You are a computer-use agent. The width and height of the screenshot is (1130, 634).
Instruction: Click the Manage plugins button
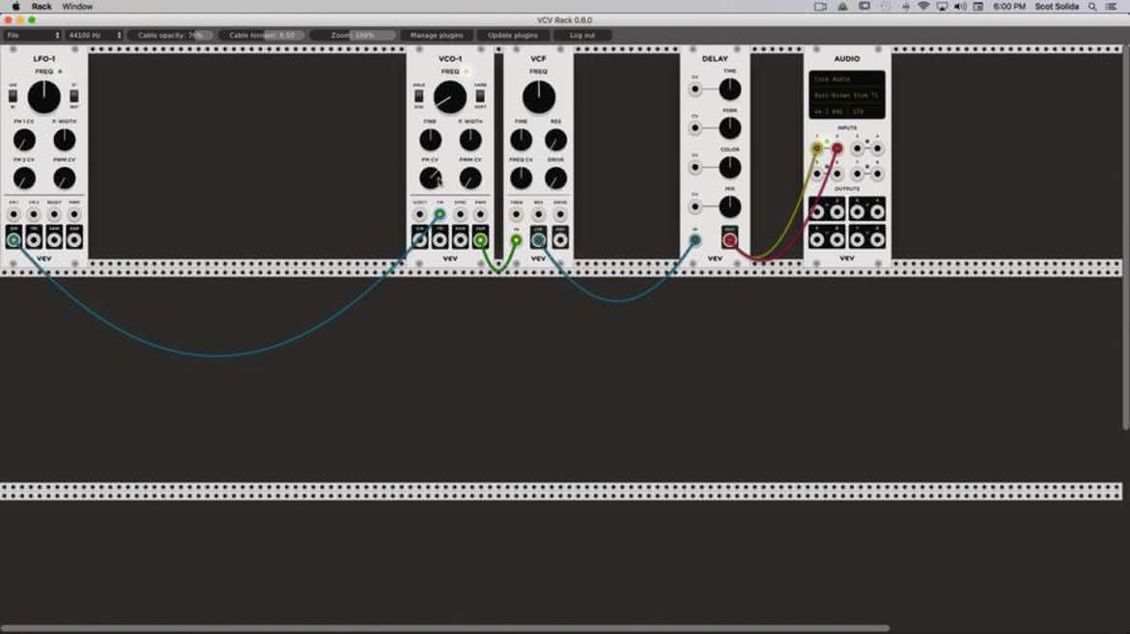(x=437, y=36)
